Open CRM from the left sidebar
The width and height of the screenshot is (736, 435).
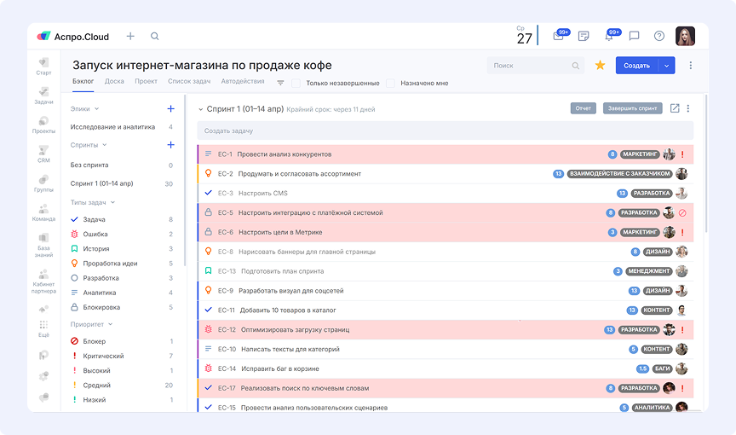pyautogui.click(x=43, y=154)
